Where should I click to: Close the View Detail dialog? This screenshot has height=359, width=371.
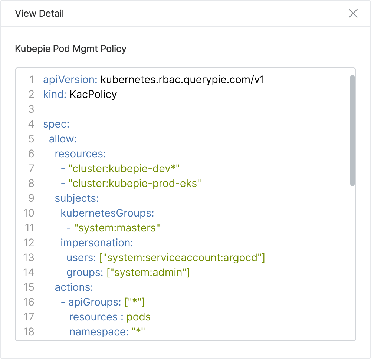(x=353, y=13)
